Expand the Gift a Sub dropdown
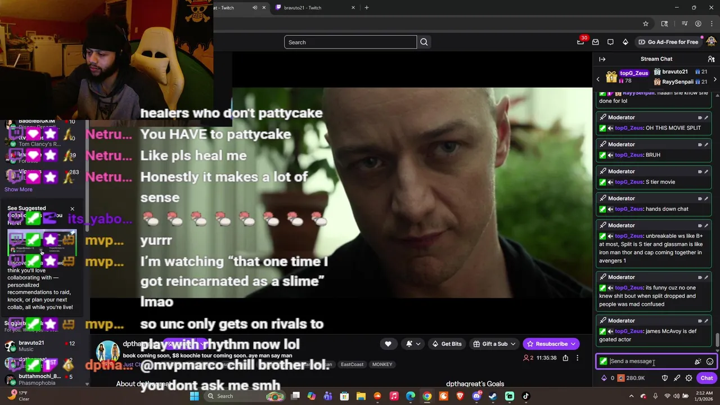Viewport: 720px width, 405px height. tap(513, 344)
